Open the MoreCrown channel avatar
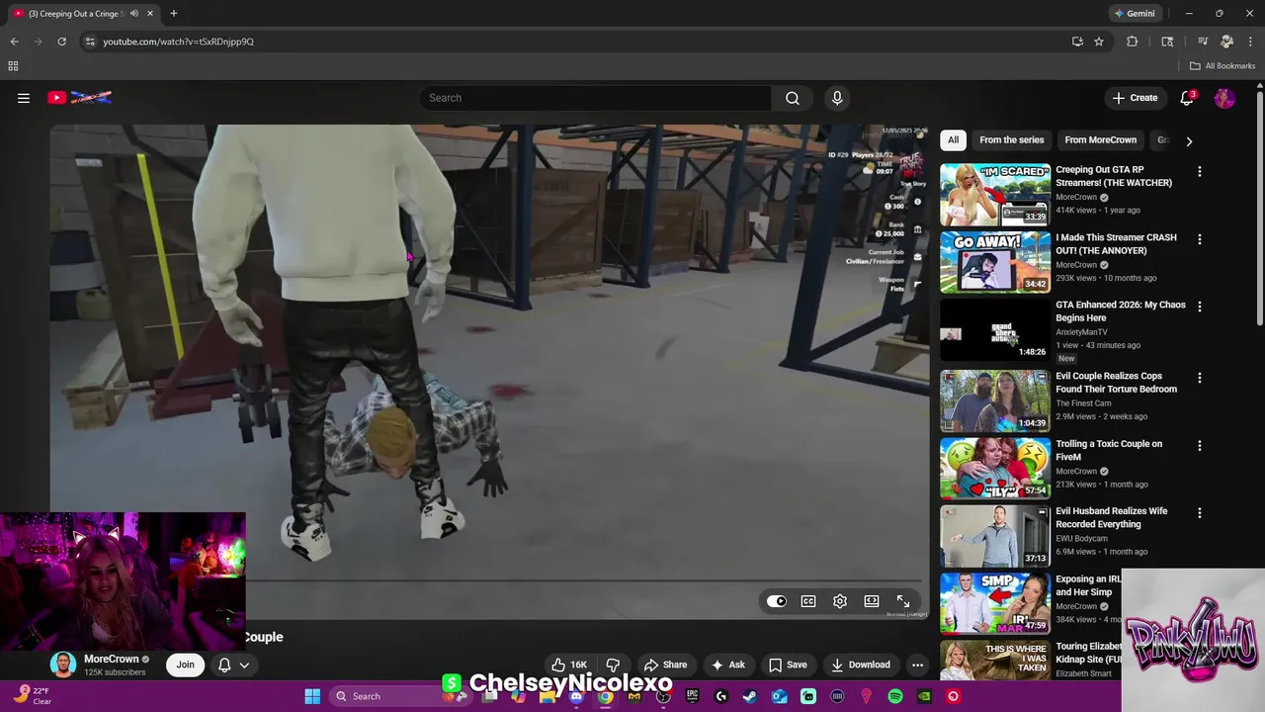 (63, 665)
